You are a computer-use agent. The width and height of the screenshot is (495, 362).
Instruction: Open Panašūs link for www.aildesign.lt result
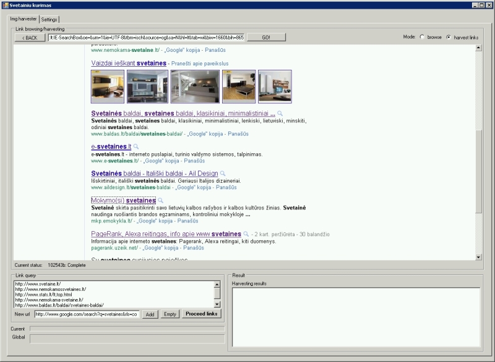click(x=226, y=187)
